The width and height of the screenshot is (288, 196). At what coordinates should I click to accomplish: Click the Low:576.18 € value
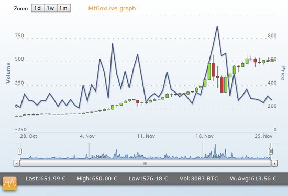148,178
